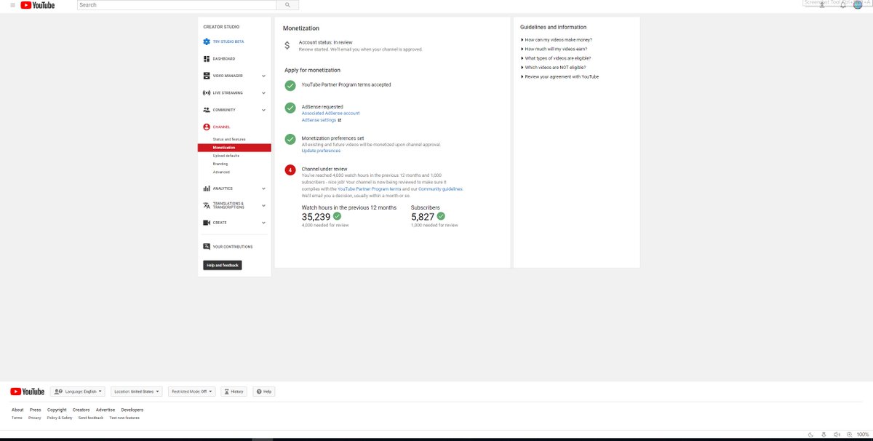
Task: Expand the Community section chevron
Action: coord(263,110)
